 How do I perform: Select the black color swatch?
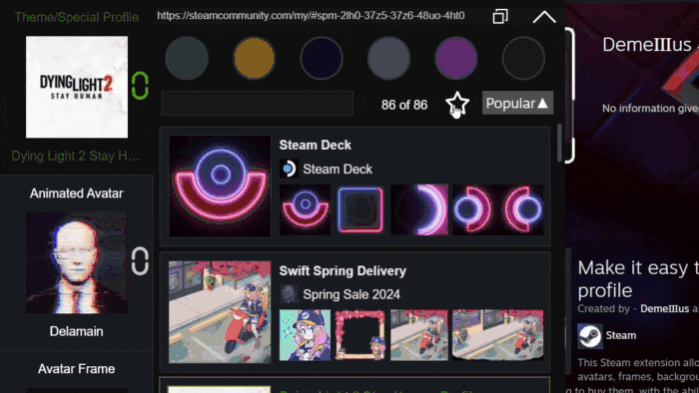coord(523,58)
